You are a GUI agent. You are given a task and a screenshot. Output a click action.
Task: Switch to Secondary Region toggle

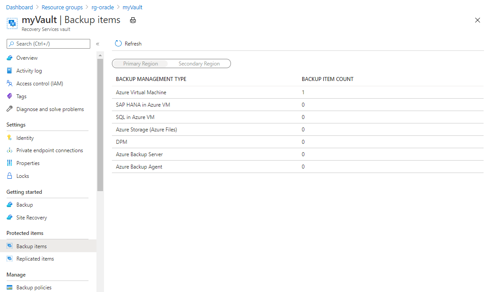(x=199, y=64)
